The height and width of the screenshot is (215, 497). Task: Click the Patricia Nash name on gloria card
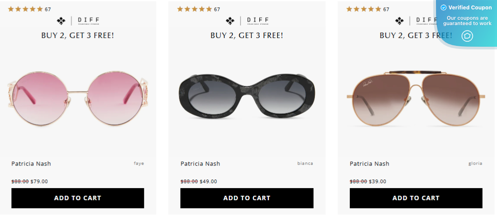coord(369,164)
